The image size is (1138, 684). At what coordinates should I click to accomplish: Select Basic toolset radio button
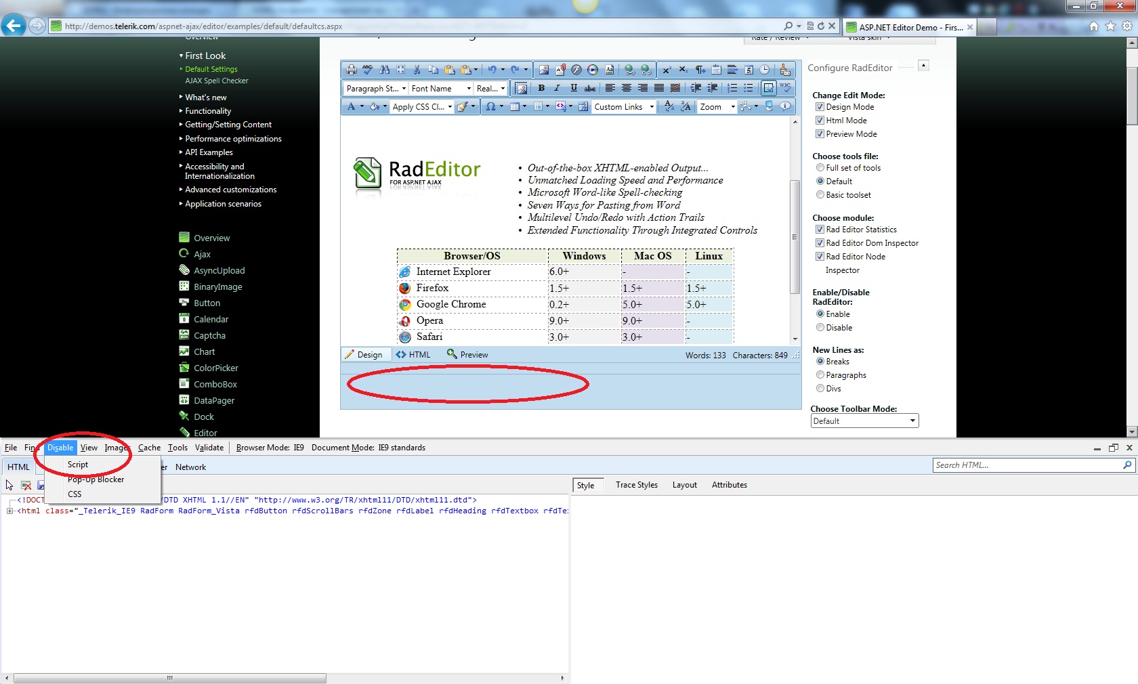click(820, 195)
